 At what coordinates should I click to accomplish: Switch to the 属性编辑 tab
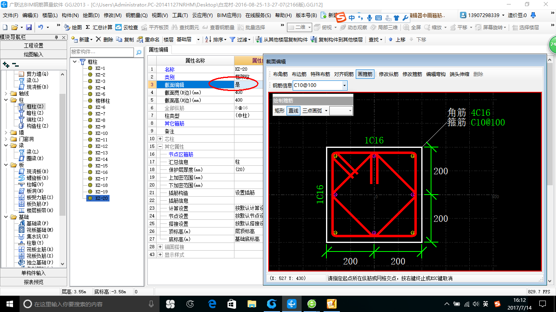click(158, 50)
